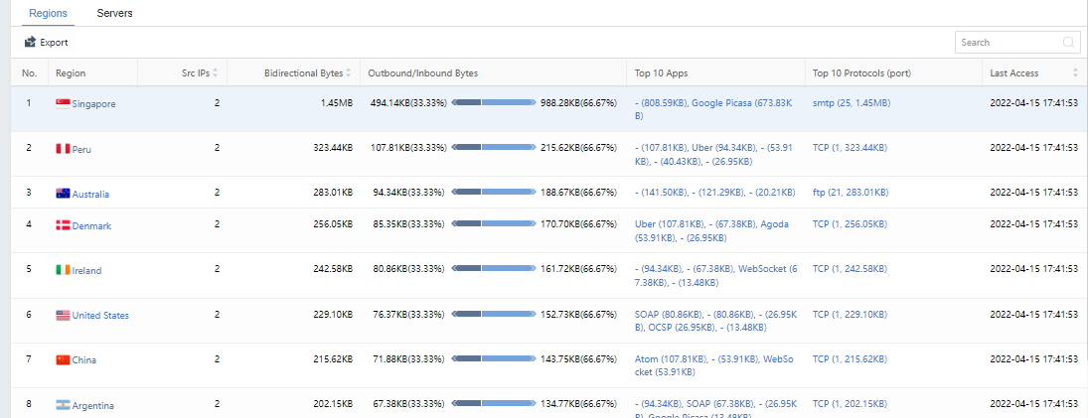Click TCP (1, 242.58KB) protocol link
This screenshot has width=1088, height=418.
click(x=850, y=268)
